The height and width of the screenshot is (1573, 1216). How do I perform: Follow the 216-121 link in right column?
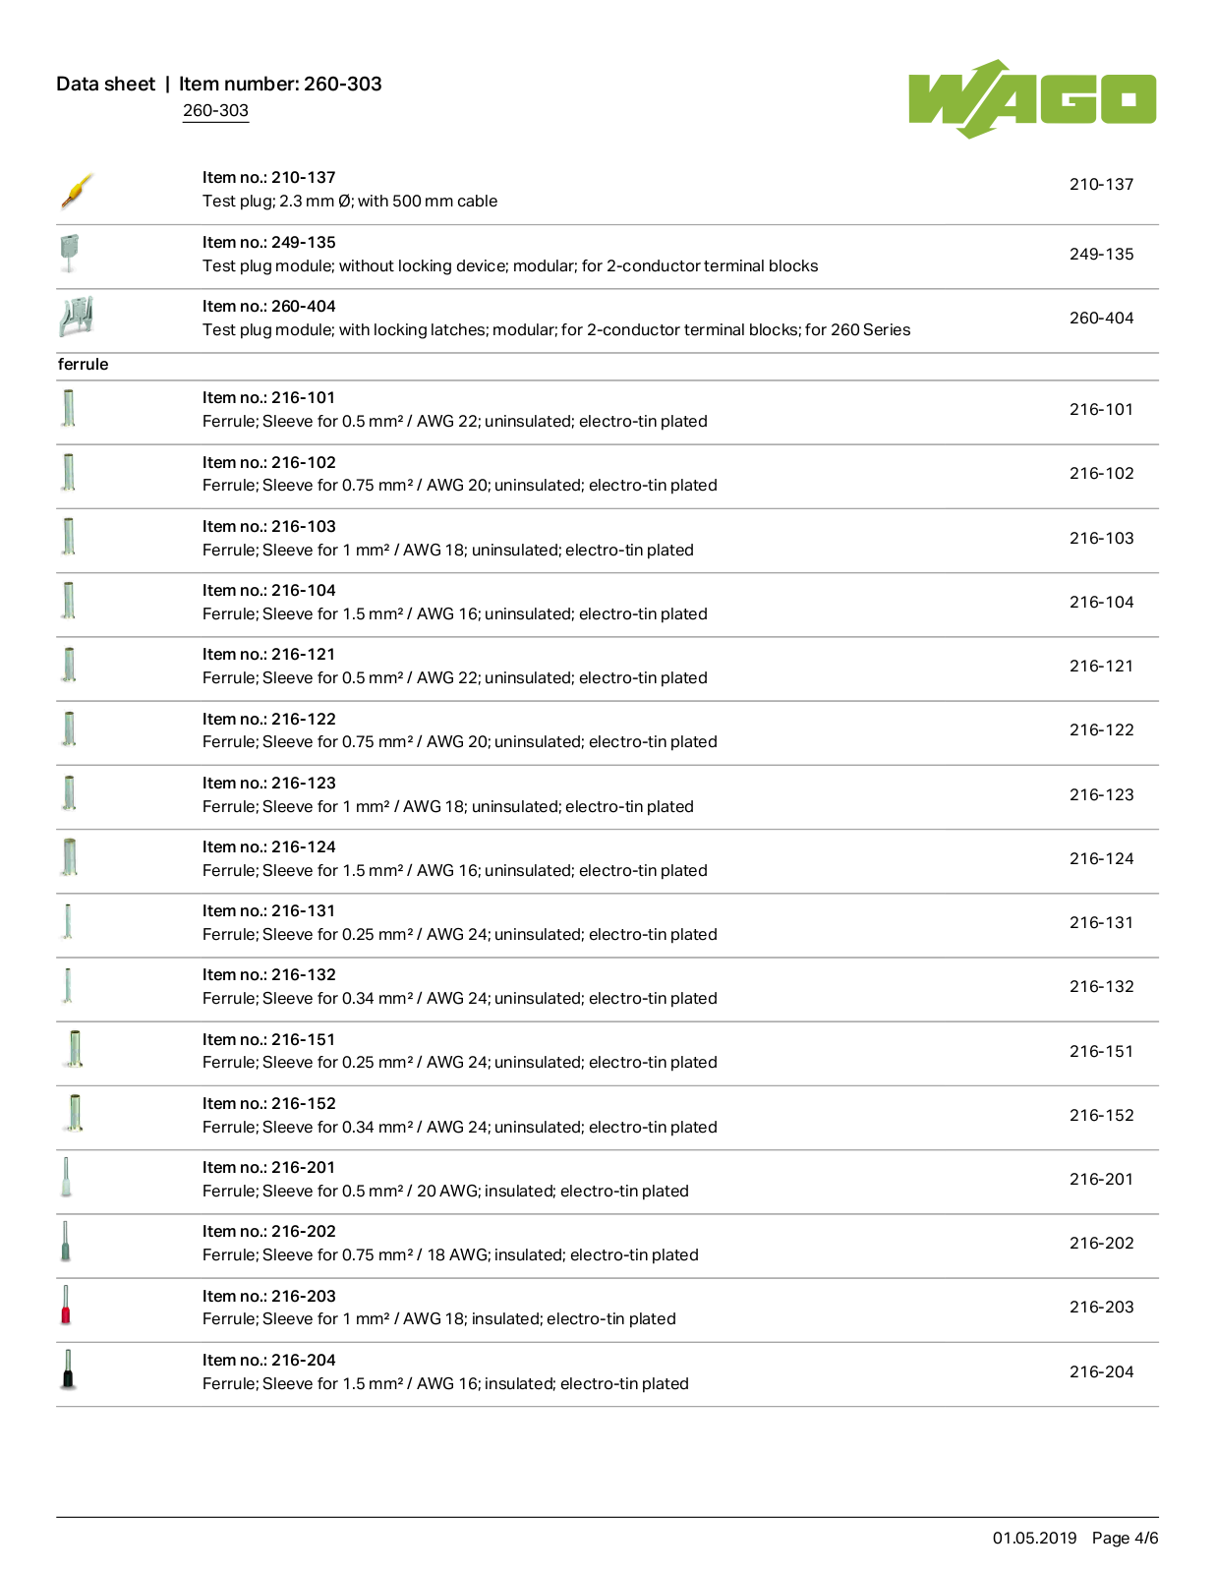[1101, 667]
